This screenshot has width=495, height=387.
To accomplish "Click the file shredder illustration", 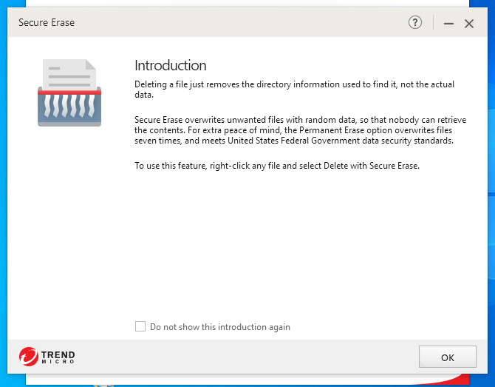I will (69, 92).
